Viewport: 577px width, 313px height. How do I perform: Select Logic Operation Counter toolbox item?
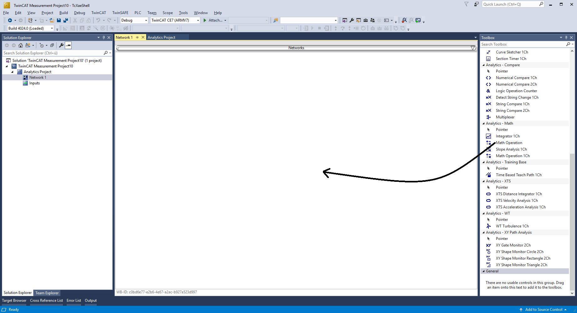point(516,91)
